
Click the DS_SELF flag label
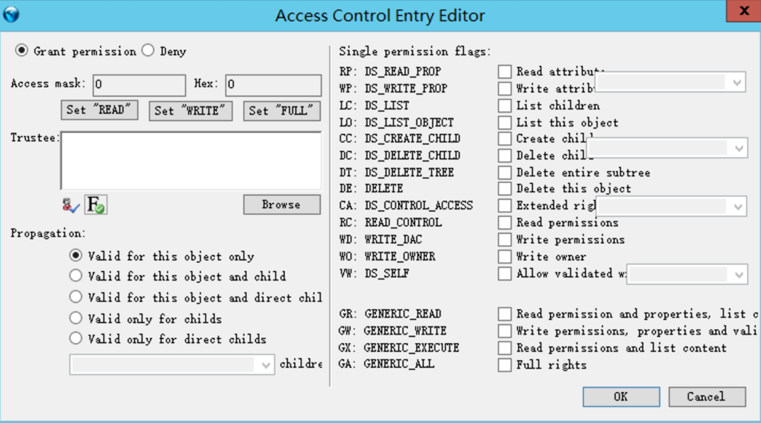point(387,274)
